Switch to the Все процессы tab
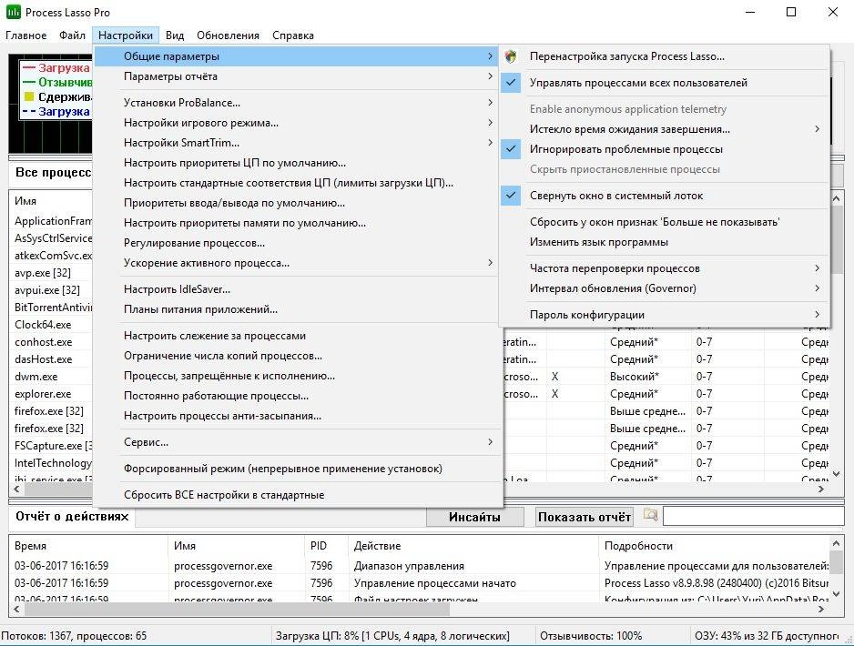The image size is (854, 646). pos(53,173)
